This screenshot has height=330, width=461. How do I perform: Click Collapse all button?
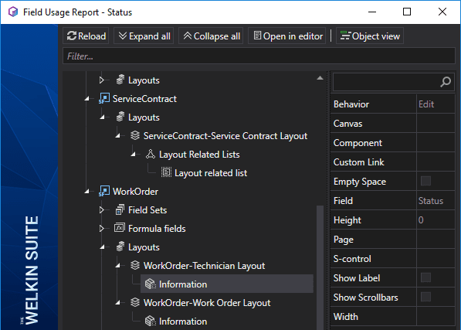click(x=211, y=36)
